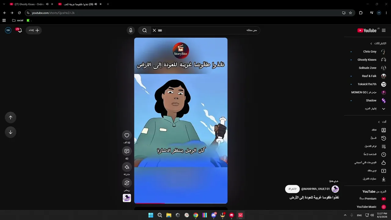Mute audio on the active Shorts tab
The image size is (391, 220).
click(96, 4)
